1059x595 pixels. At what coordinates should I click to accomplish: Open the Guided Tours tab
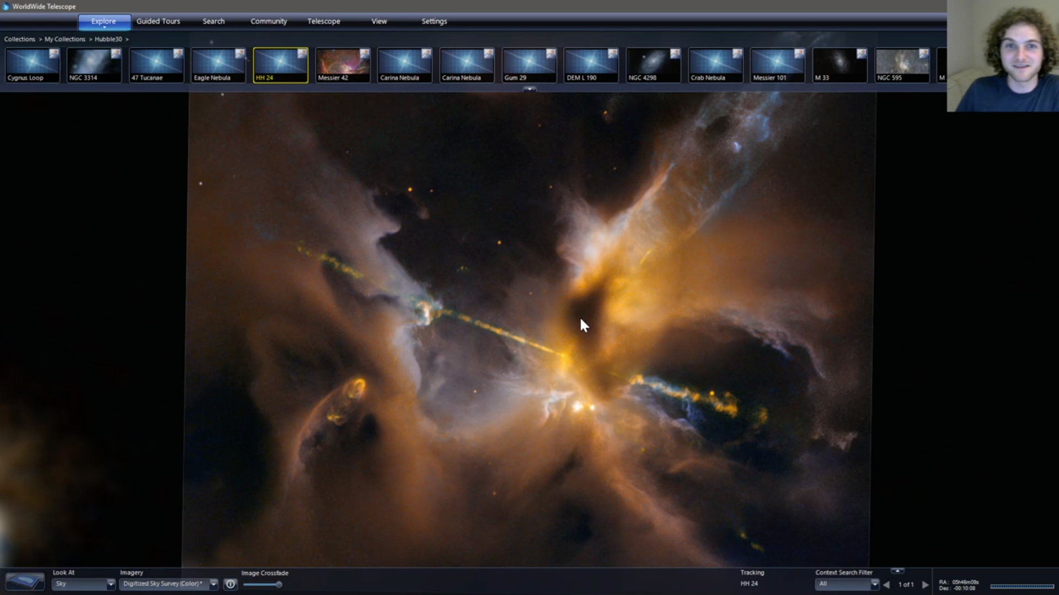pos(158,21)
